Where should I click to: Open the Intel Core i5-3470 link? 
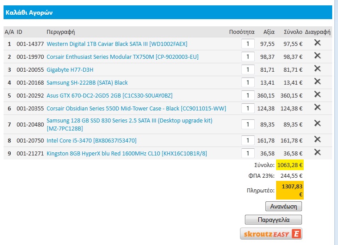pyautogui.click(x=91, y=141)
